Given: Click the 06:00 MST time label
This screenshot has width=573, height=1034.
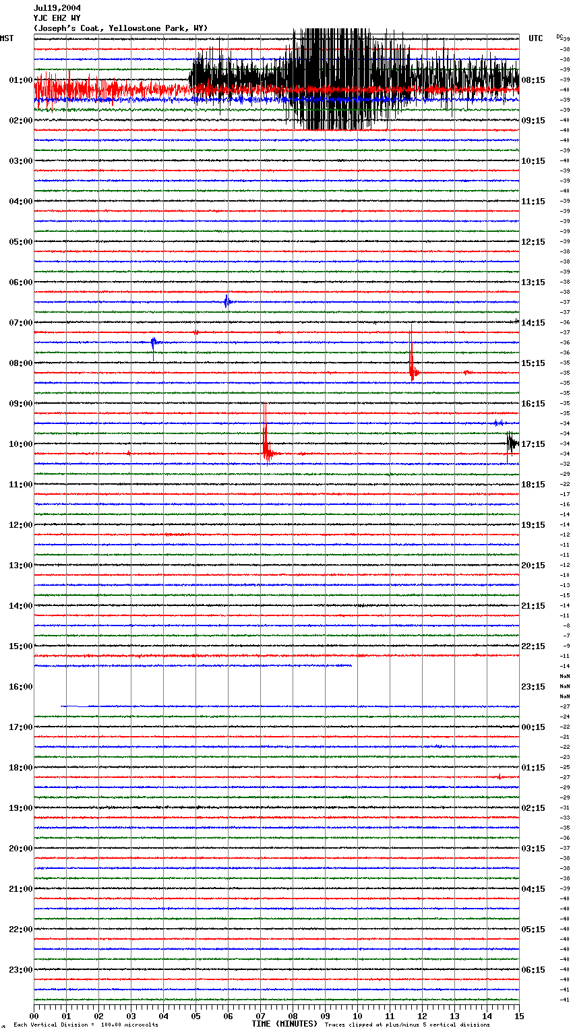Looking at the screenshot, I should click(21, 282).
